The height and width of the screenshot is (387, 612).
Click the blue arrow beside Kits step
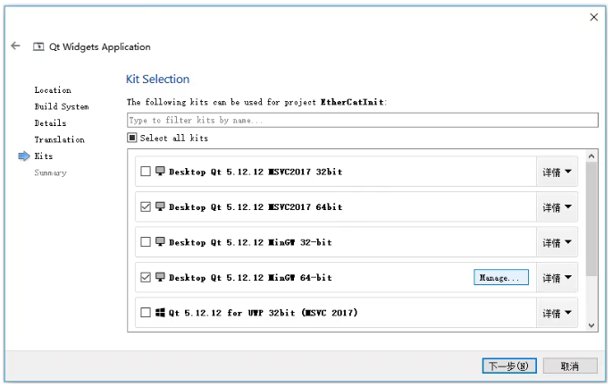click(24, 156)
